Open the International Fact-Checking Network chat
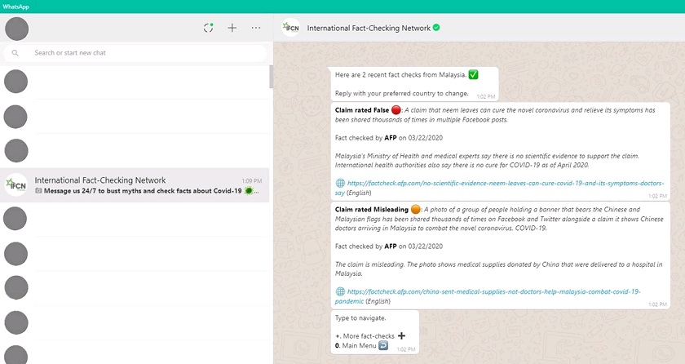The image size is (685, 364). pyautogui.click(x=135, y=184)
